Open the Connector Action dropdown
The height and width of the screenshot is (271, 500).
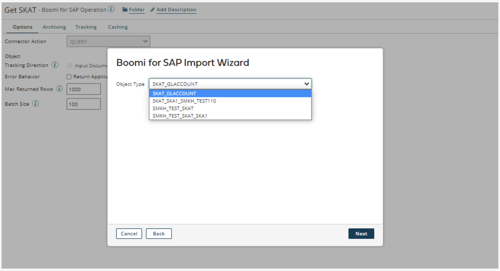(108, 42)
